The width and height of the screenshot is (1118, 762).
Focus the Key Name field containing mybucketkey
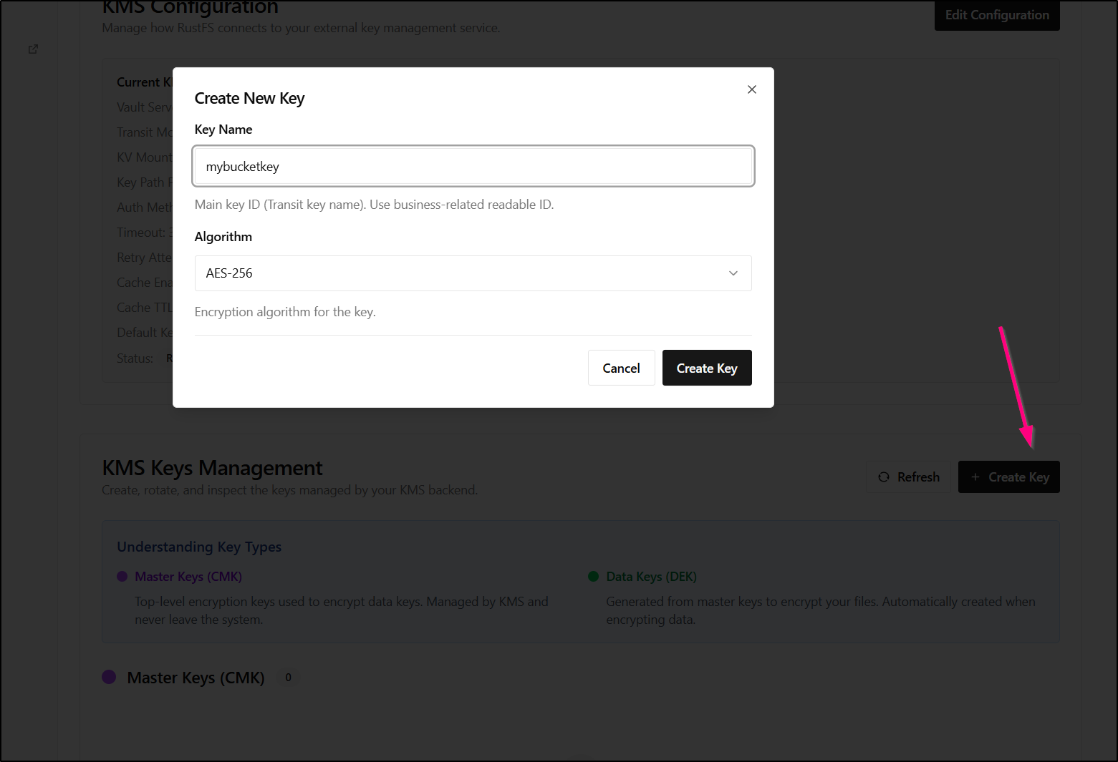473,167
